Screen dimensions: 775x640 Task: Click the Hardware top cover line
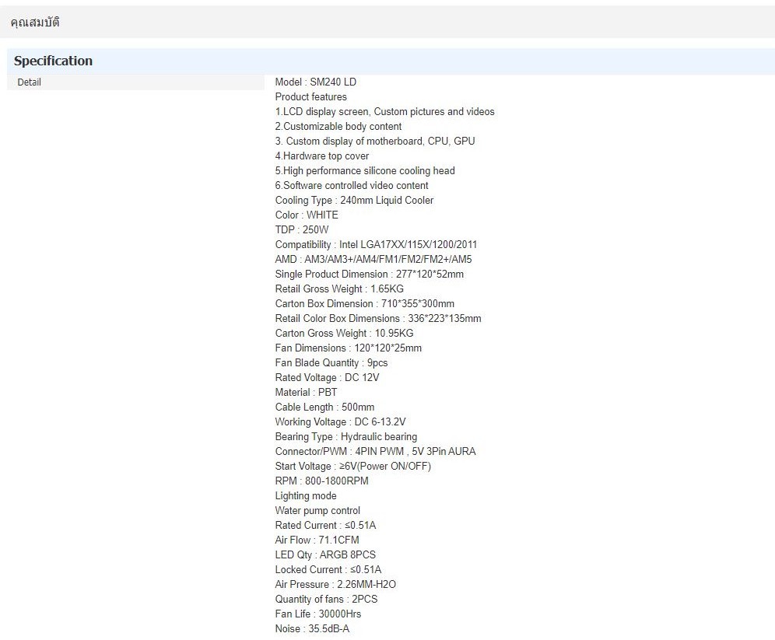click(321, 156)
